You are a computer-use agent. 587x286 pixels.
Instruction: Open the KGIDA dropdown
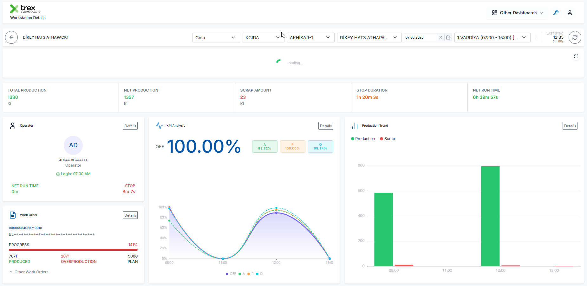pyautogui.click(x=263, y=37)
